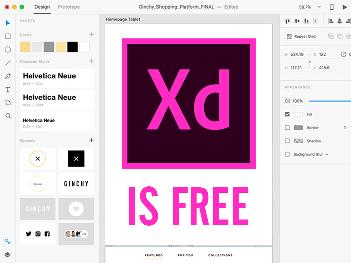Choose the Line tool
This screenshot has width=351, height=263.
pyautogui.click(x=8, y=63)
